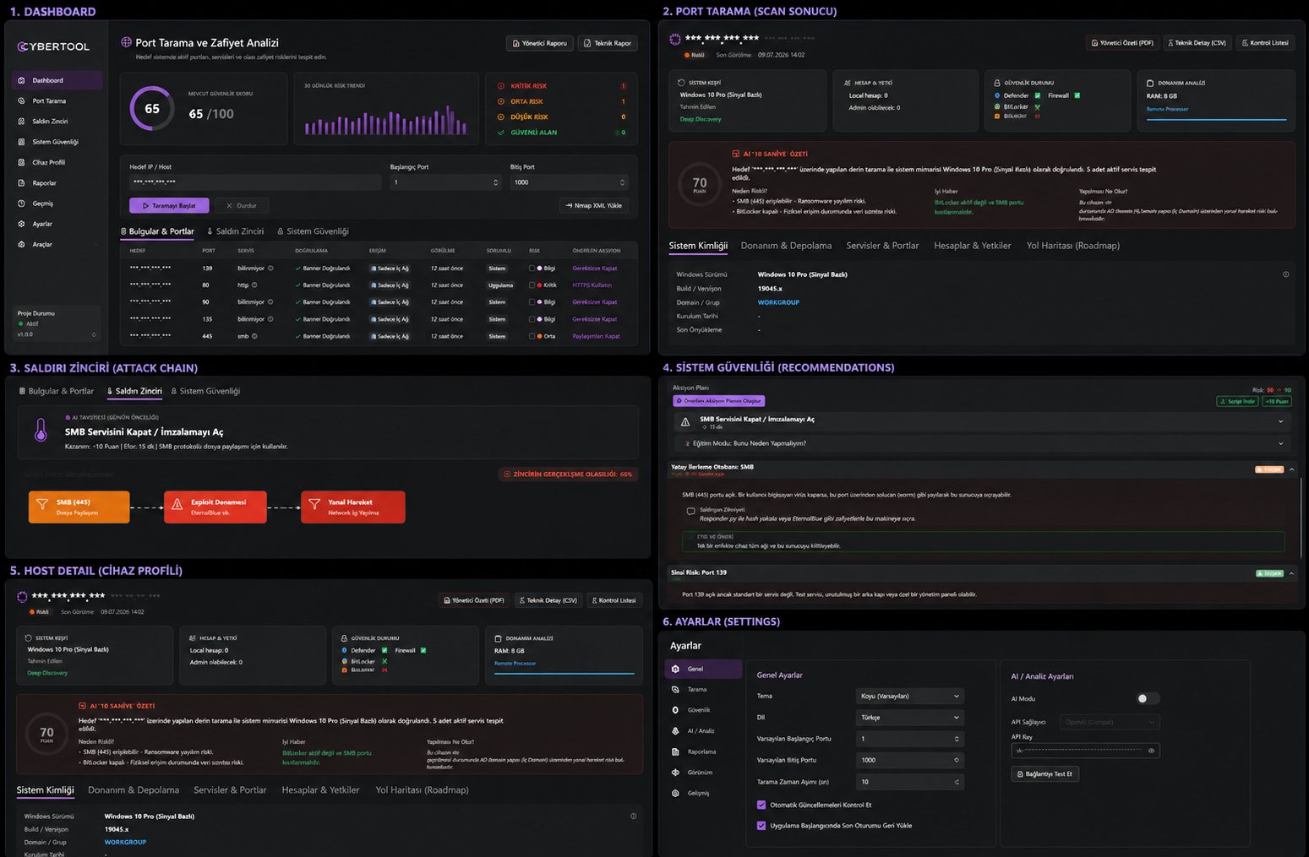Screen dimensions: 1309x857
Task: Click the Dashboard icon in CyberTool sidebar
Action: [x=21, y=80]
